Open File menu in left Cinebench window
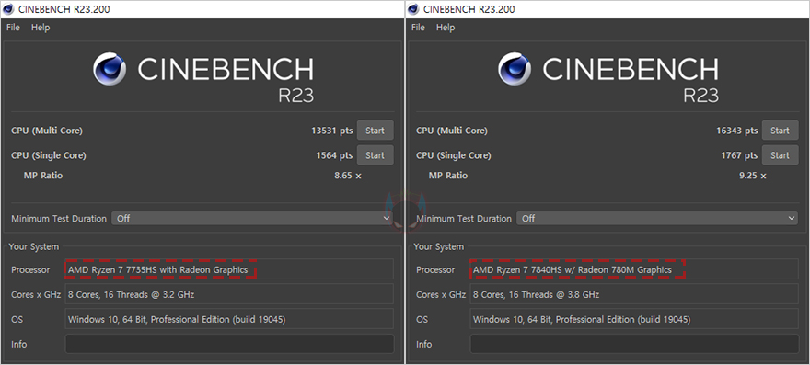 pos(13,28)
